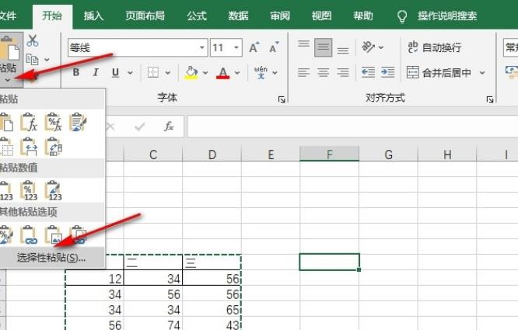
Task: Select top vertical alignment
Action: pyautogui.click(x=303, y=44)
